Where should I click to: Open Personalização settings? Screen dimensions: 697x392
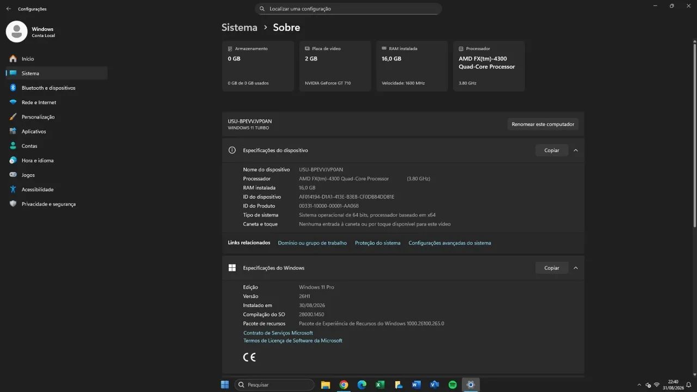coord(57,117)
